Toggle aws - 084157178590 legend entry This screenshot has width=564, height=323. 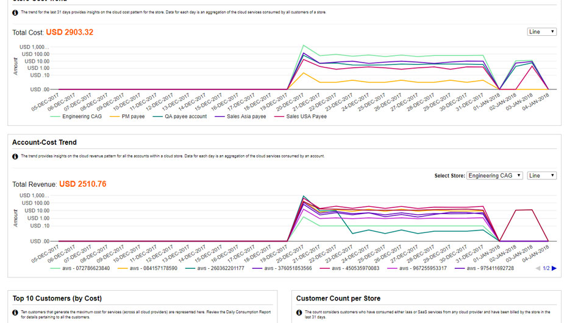click(x=148, y=268)
